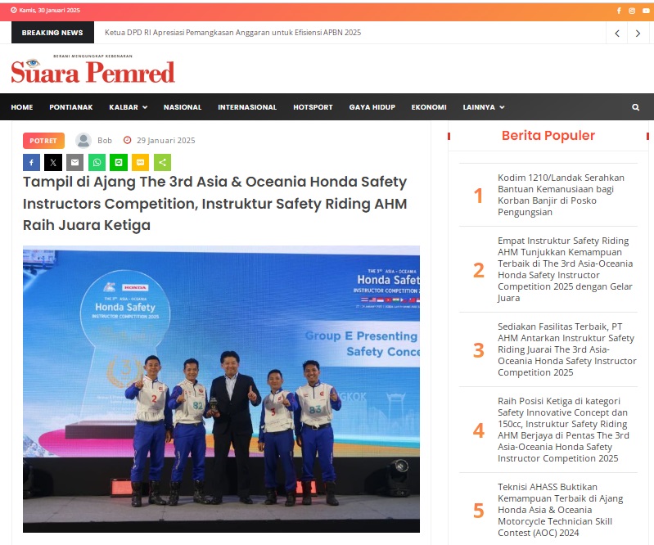Expand the Lainnya menu dropdown
The width and height of the screenshot is (654, 545).
point(484,107)
